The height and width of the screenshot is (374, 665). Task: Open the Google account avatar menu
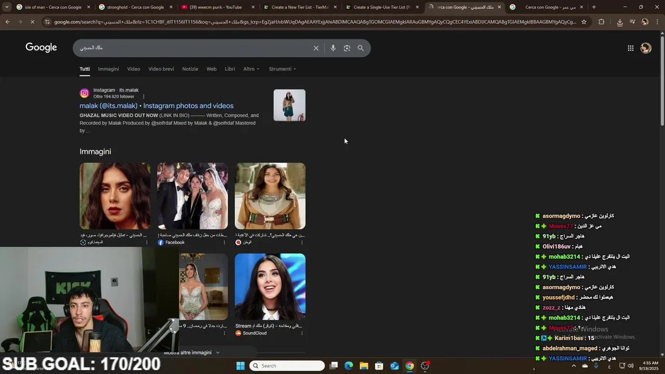[x=646, y=48]
